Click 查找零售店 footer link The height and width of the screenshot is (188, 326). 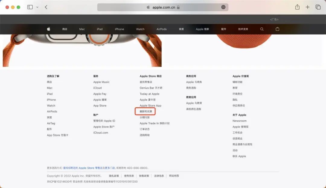pos(146,82)
